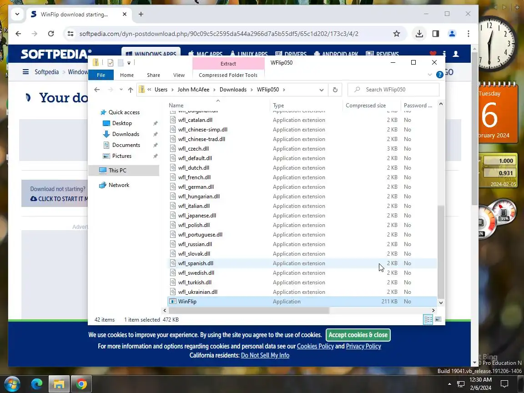
Task: Open the recent locations dropdown in Explorer
Action: click(x=121, y=90)
